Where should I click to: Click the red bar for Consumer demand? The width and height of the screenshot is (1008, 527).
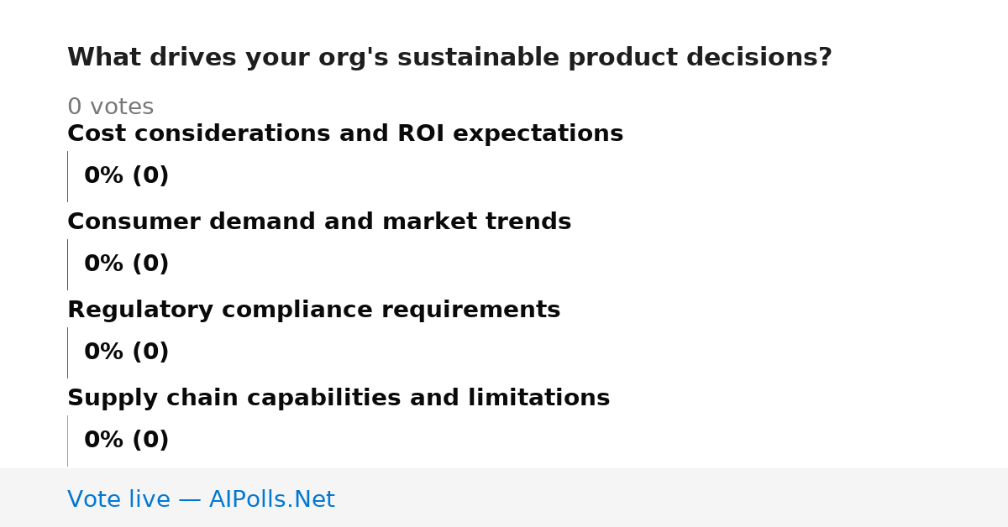coord(67,264)
